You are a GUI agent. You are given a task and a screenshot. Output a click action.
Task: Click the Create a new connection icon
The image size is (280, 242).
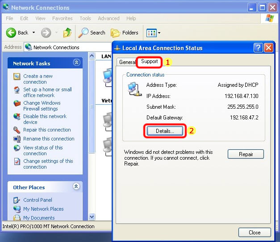[x=17, y=76]
